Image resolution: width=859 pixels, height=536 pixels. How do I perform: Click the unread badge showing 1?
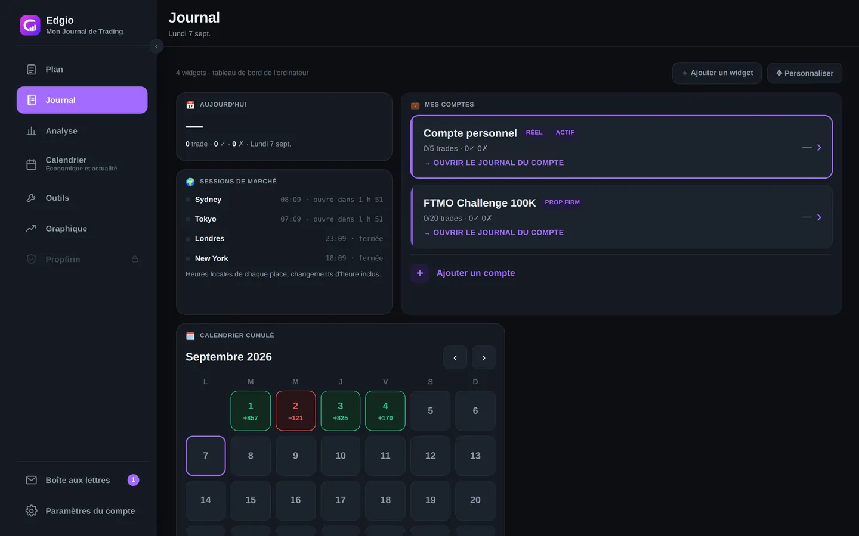[134, 480]
